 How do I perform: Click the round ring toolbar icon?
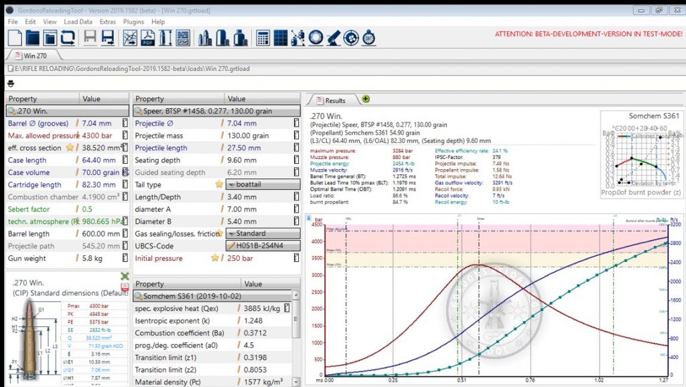pyautogui.click(x=316, y=38)
